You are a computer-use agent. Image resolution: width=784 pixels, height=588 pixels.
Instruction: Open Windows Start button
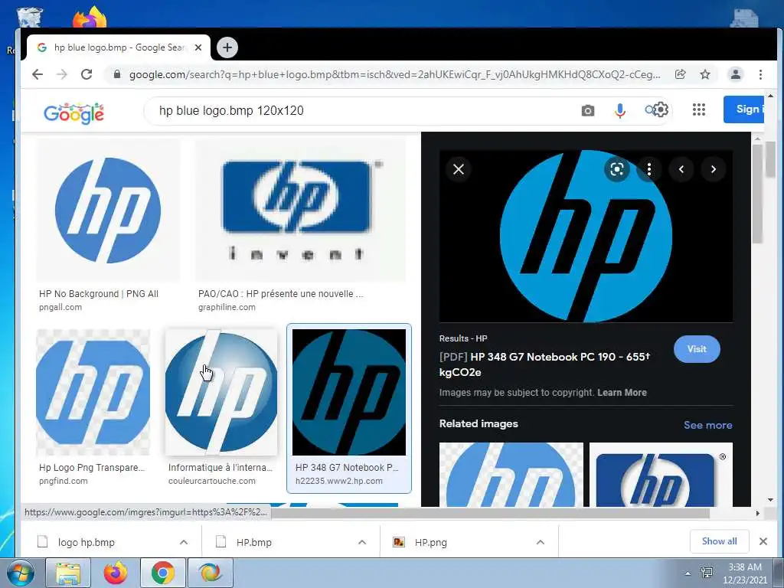(x=19, y=573)
